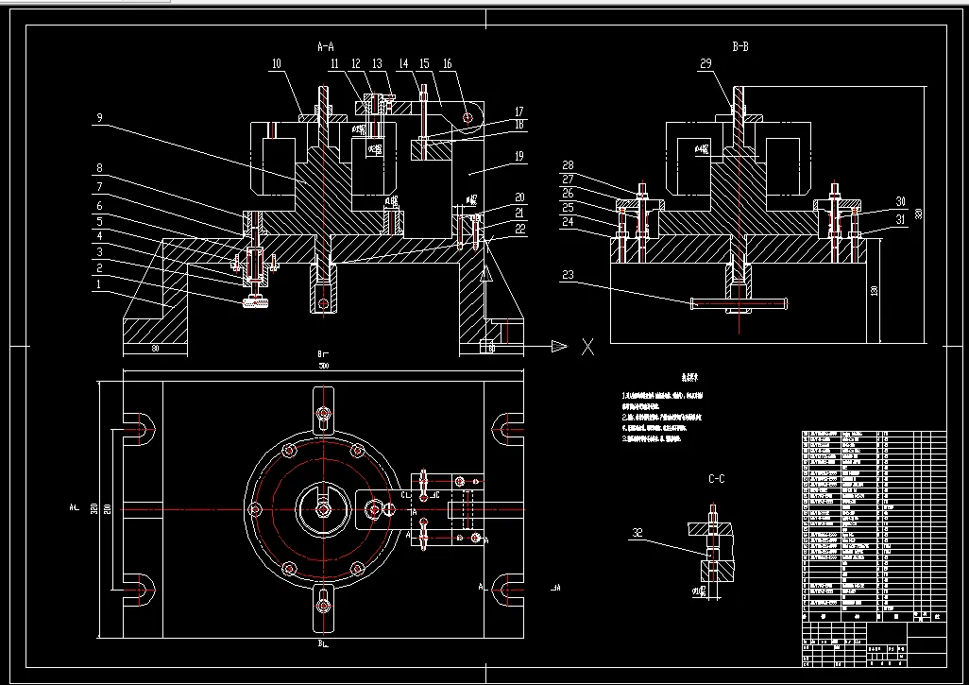The height and width of the screenshot is (685, 969).
Task: Click the parts list title block table
Action: coord(874,550)
